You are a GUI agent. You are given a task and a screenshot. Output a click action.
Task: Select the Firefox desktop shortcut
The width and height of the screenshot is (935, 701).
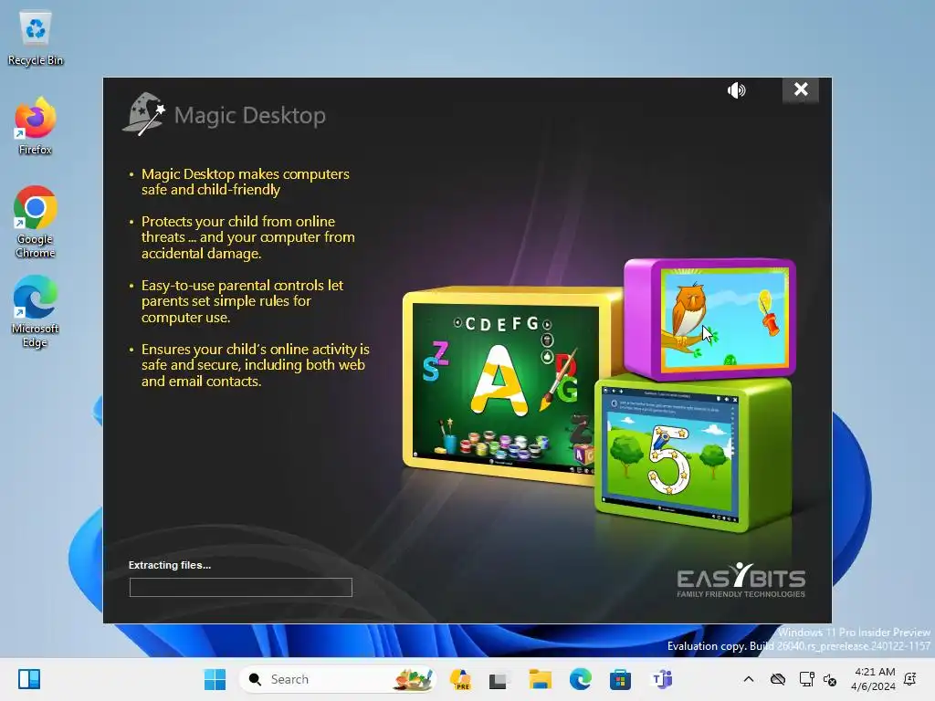tap(36, 126)
